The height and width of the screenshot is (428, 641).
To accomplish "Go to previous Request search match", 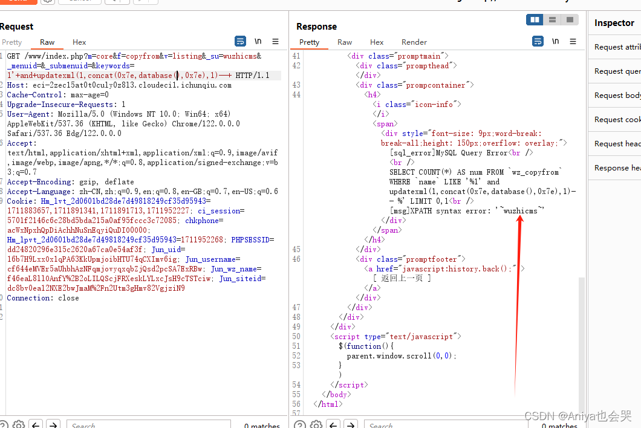I will click(x=36, y=425).
